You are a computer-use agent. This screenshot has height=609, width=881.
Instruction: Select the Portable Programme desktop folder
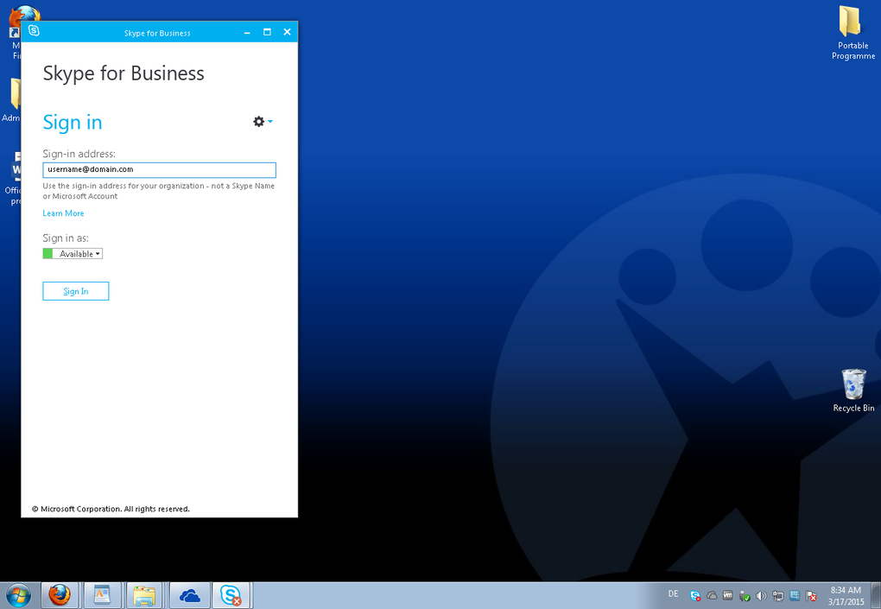tap(852, 33)
